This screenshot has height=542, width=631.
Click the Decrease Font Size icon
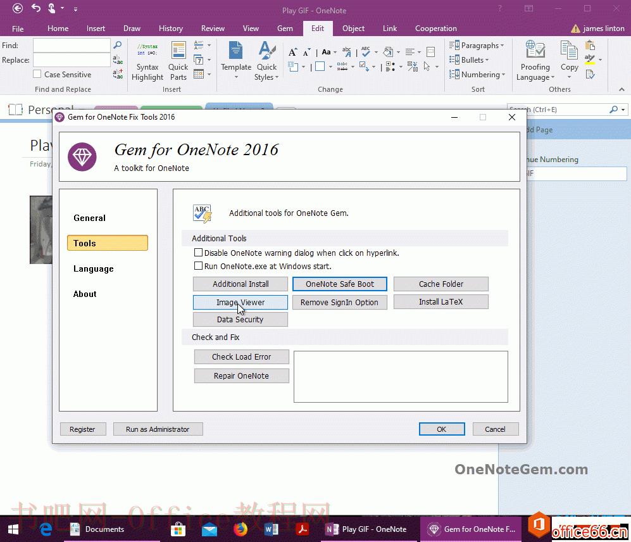(x=307, y=52)
